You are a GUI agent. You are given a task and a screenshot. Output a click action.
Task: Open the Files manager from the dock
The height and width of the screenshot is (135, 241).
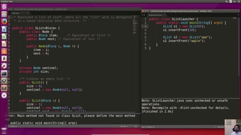click(x=4, y=14)
